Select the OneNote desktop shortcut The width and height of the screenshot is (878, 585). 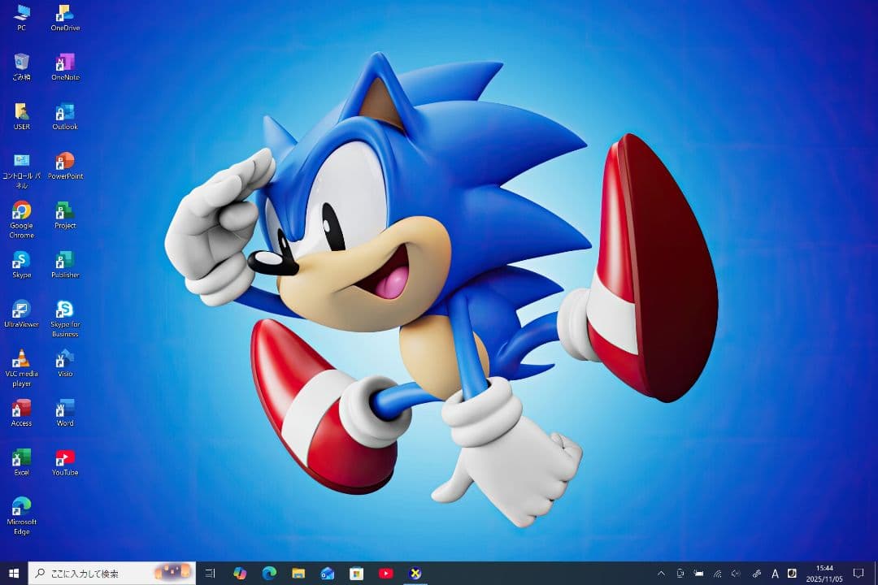click(x=65, y=63)
